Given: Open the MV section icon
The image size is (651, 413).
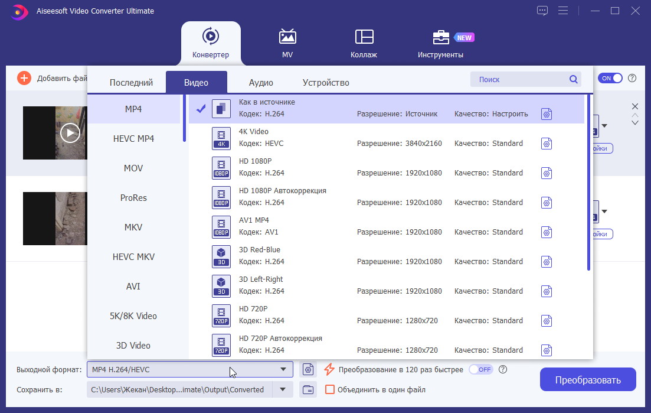Looking at the screenshot, I should 287,37.
